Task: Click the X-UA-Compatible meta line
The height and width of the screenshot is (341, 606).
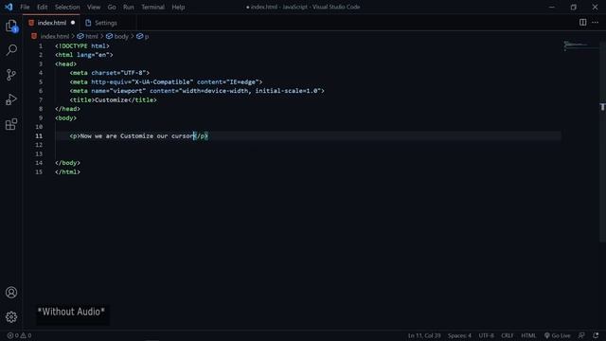Action: click(x=166, y=82)
